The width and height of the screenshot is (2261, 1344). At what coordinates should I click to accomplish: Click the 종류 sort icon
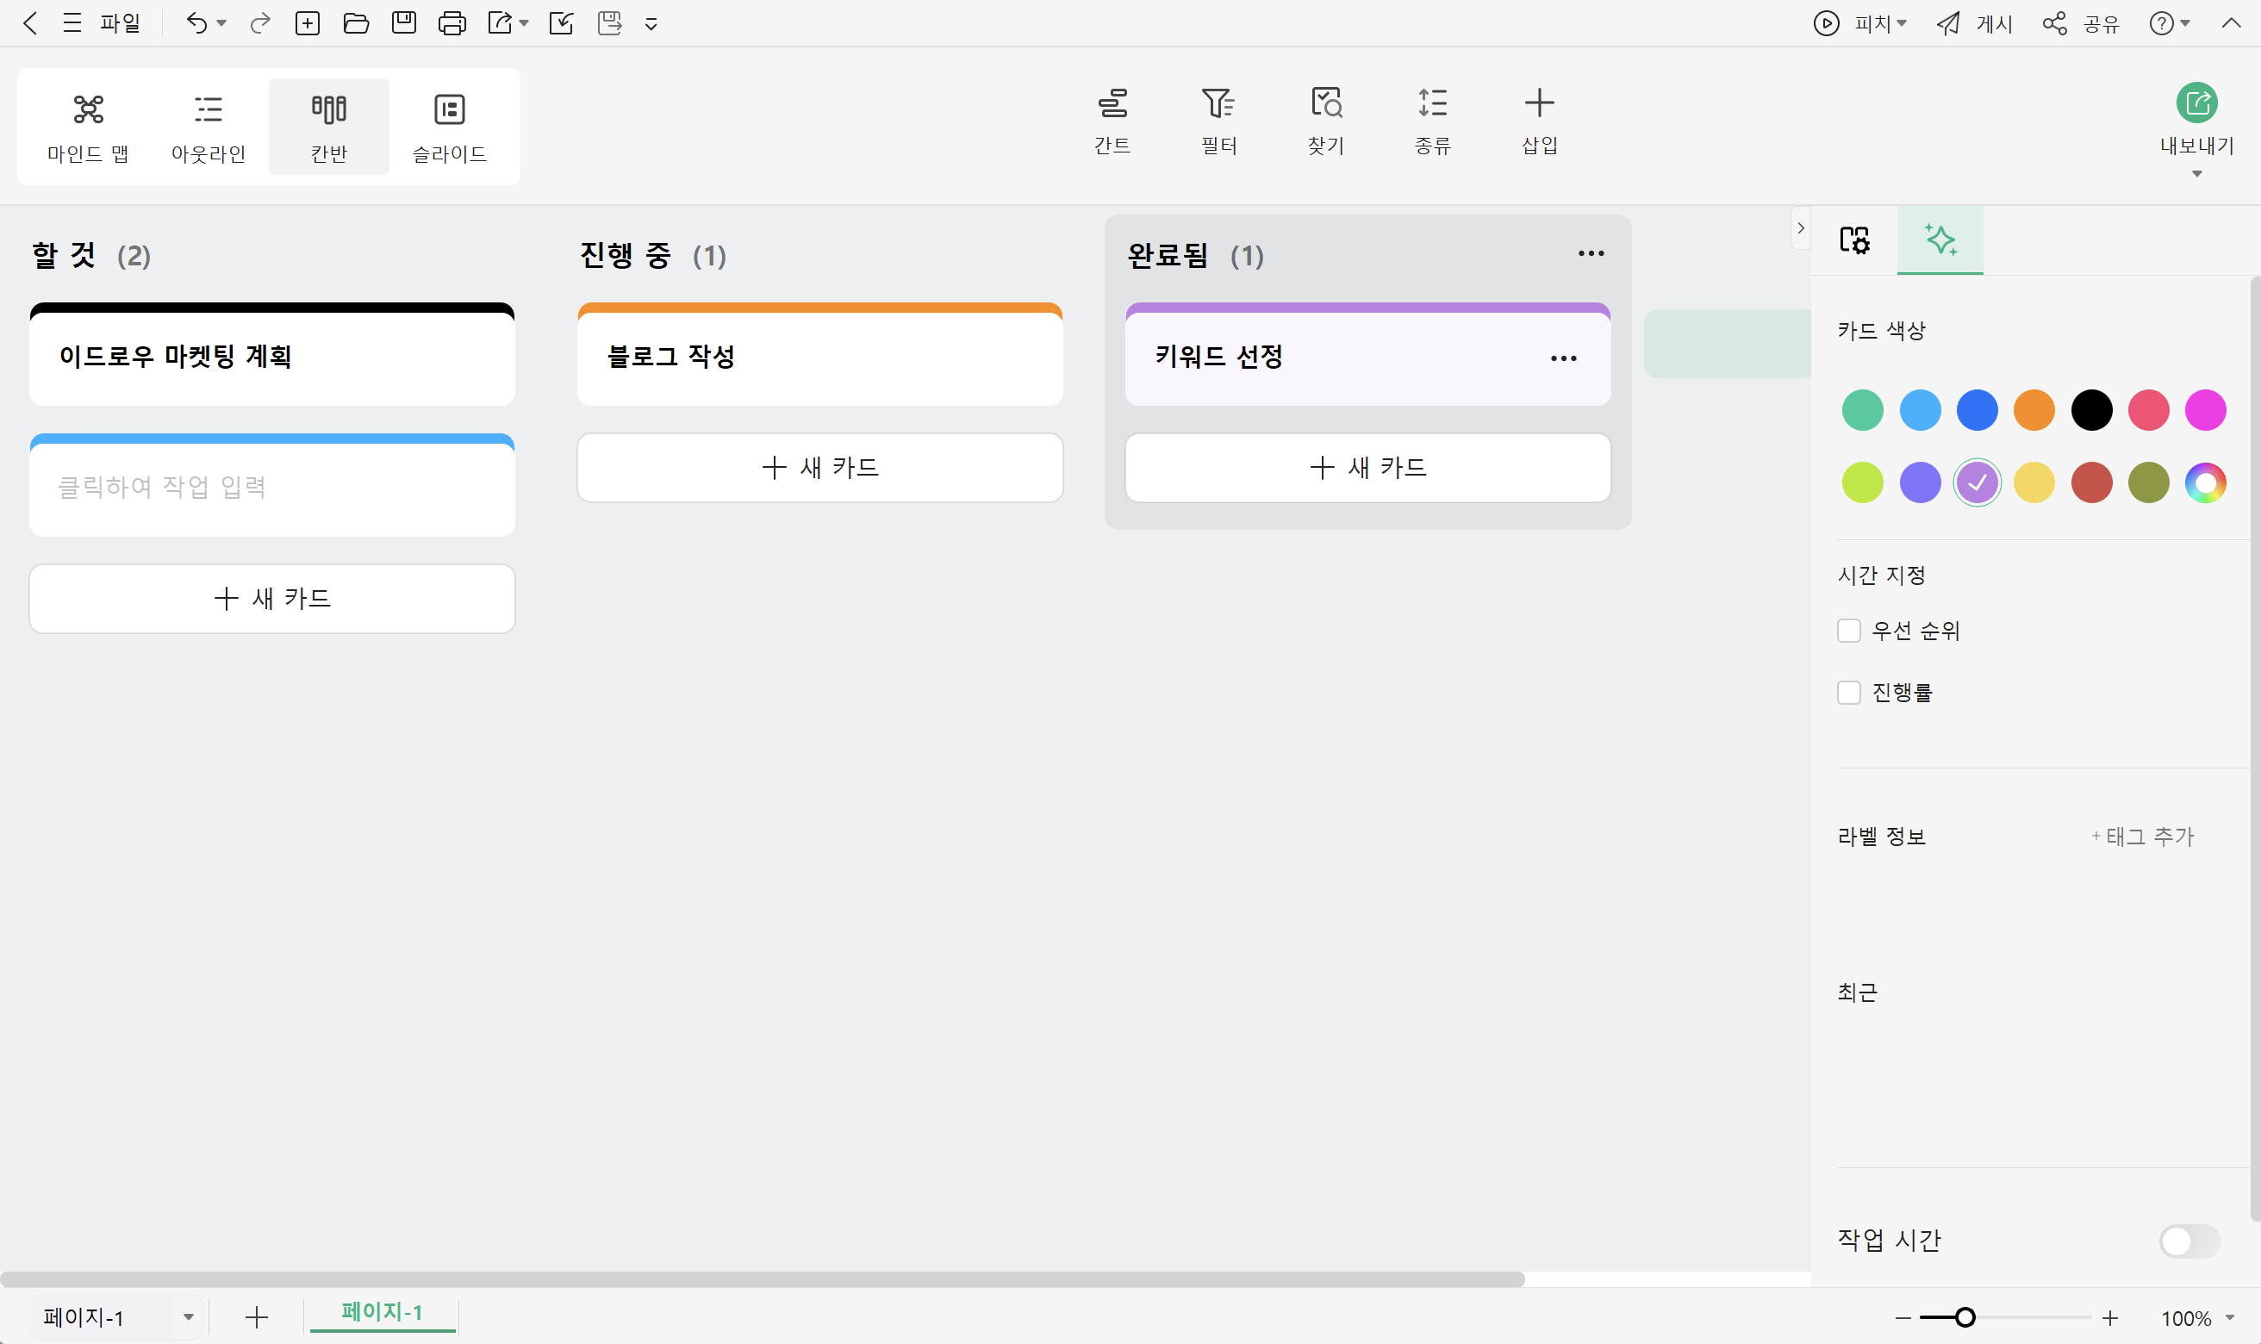[1431, 121]
